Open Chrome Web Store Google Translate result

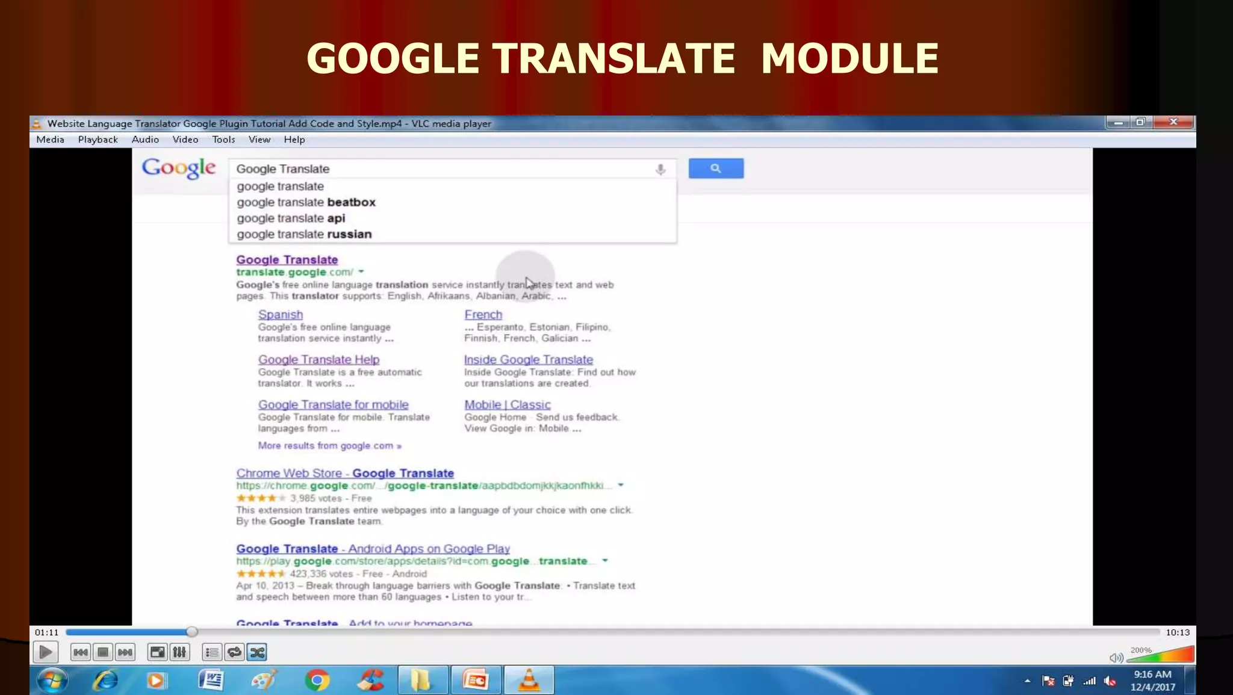[x=345, y=474]
